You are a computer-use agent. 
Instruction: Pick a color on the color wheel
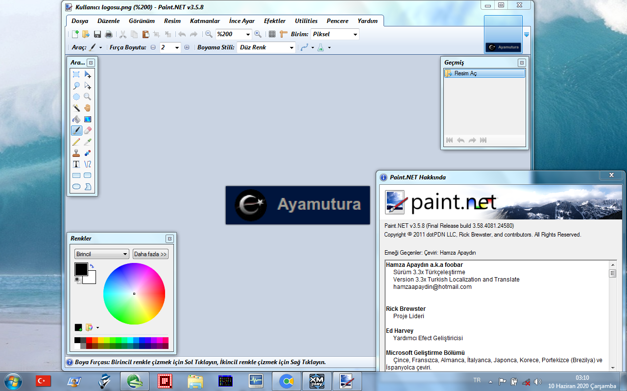(x=134, y=294)
